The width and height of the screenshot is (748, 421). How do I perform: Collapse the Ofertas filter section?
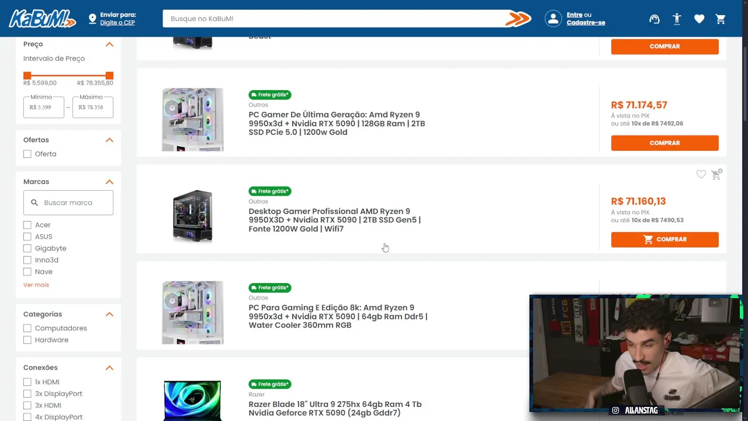coord(109,140)
